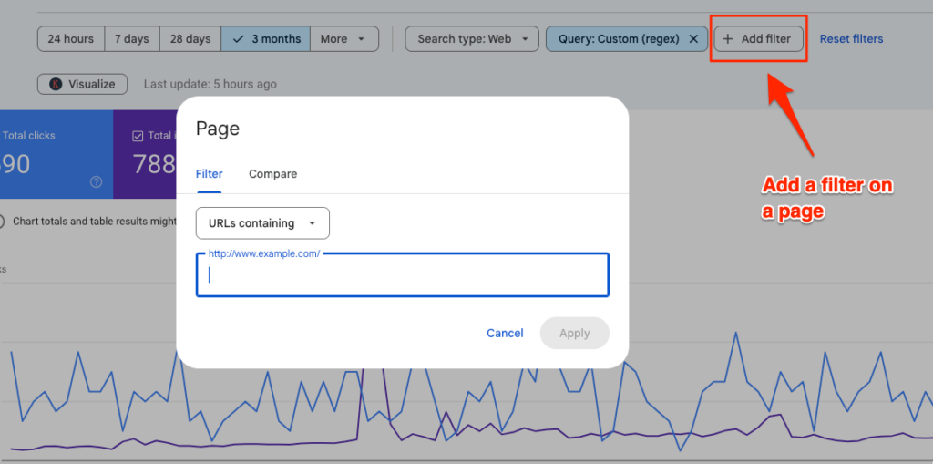Expand the More date range dropdown
Viewport: 933px width, 464px height.
click(343, 39)
